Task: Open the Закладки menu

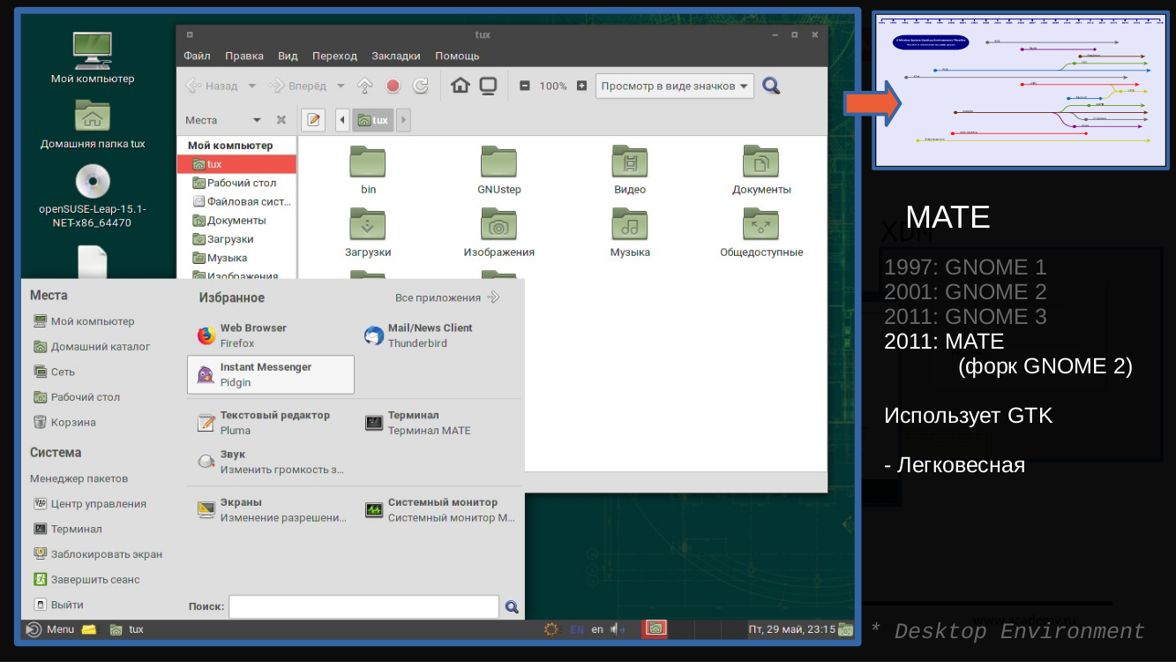Action: click(395, 56)
